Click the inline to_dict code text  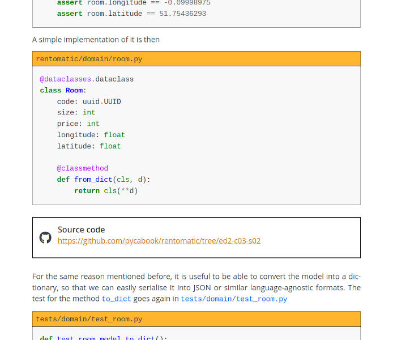116,299
